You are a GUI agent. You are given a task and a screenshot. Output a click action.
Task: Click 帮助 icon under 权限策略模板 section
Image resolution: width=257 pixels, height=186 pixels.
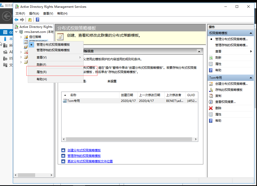point(211,70)
